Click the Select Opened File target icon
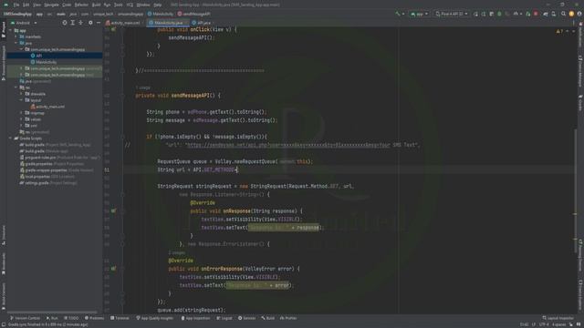Viewport: 584px width, 328px height. 65,23
